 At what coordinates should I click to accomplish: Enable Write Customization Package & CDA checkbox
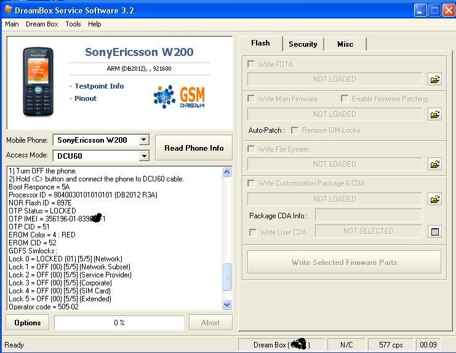click(x=251, y=183)
